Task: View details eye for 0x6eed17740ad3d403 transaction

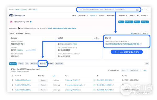Action: point(12,90)
